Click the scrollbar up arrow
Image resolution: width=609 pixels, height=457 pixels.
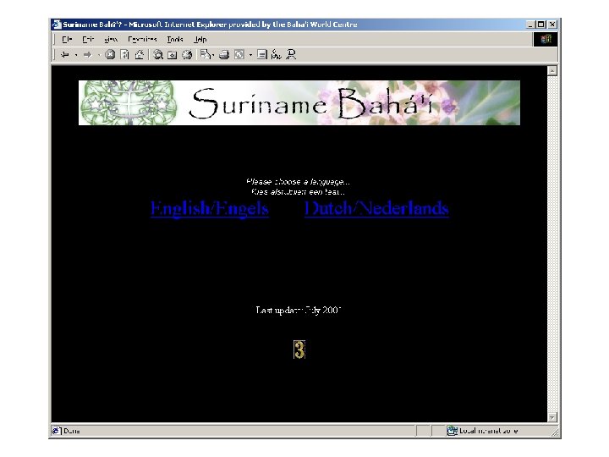tap(551, 71)
